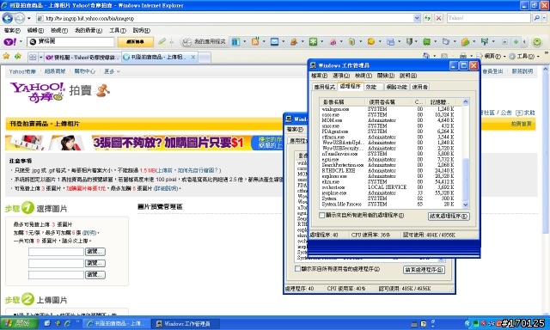This screenshot has height=330, width=550.
Task: Click the IE Home icon on command bar
Action: tap(426, 56)
